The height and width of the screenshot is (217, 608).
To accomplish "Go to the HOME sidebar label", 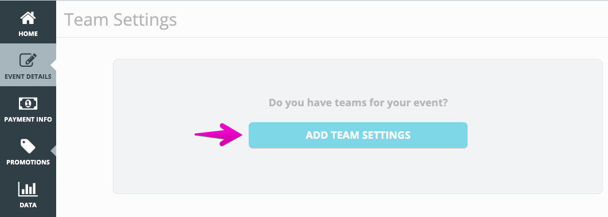I will (x=28, y=34).
